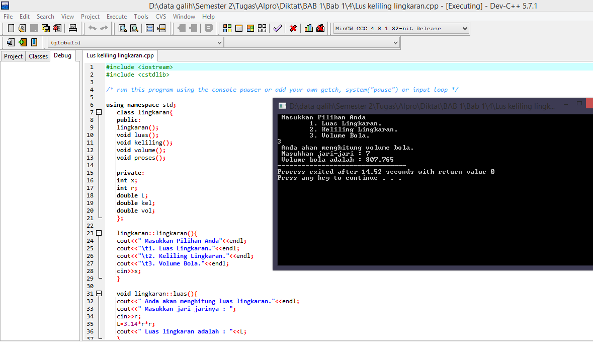Click line 2 '#include <cstdlib>'
Viewport: 593px width, 342px height.
click(x=138, y=75)
